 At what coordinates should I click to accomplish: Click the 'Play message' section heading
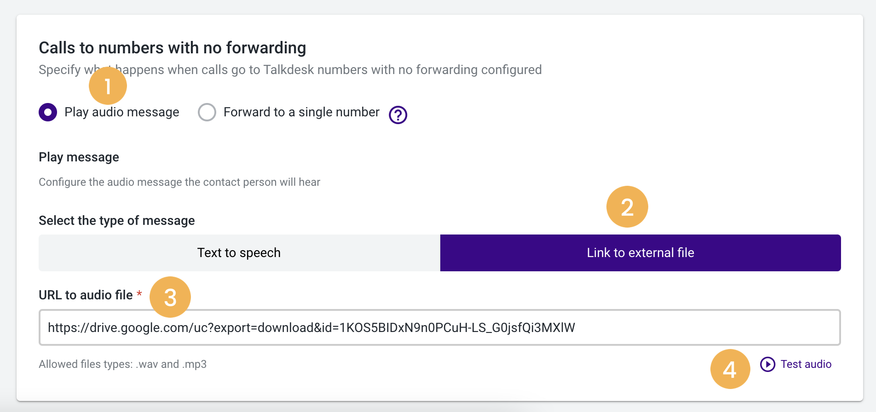click(79, 157)
